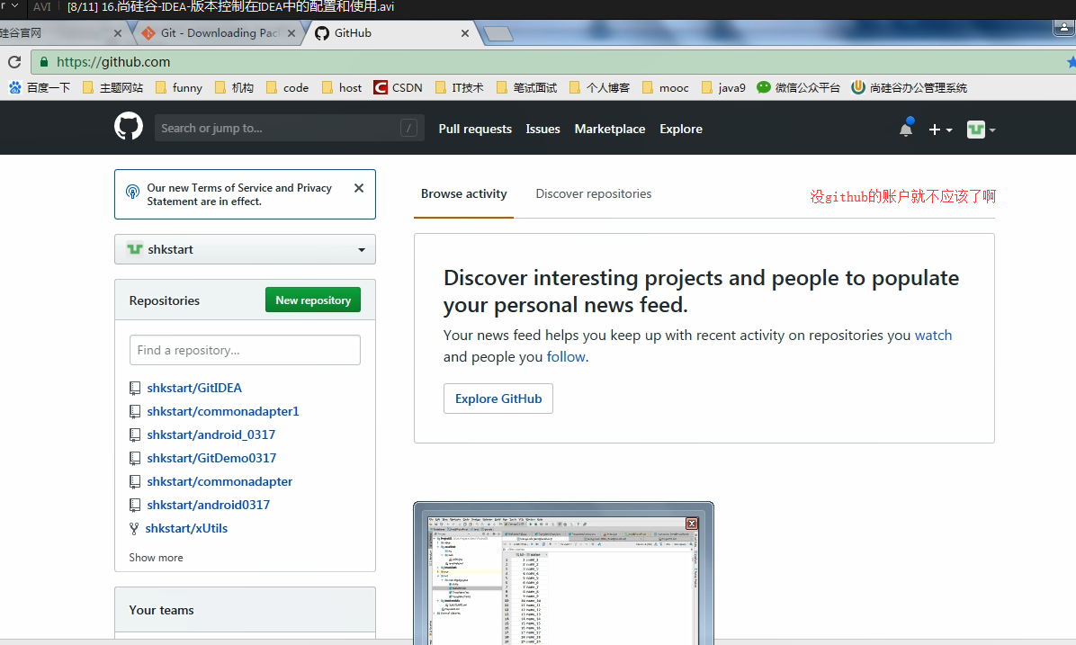Viewport: 1076px width, 645px height.
Task: Dismiss the Terms of Service notice
Action: point(359,188)
